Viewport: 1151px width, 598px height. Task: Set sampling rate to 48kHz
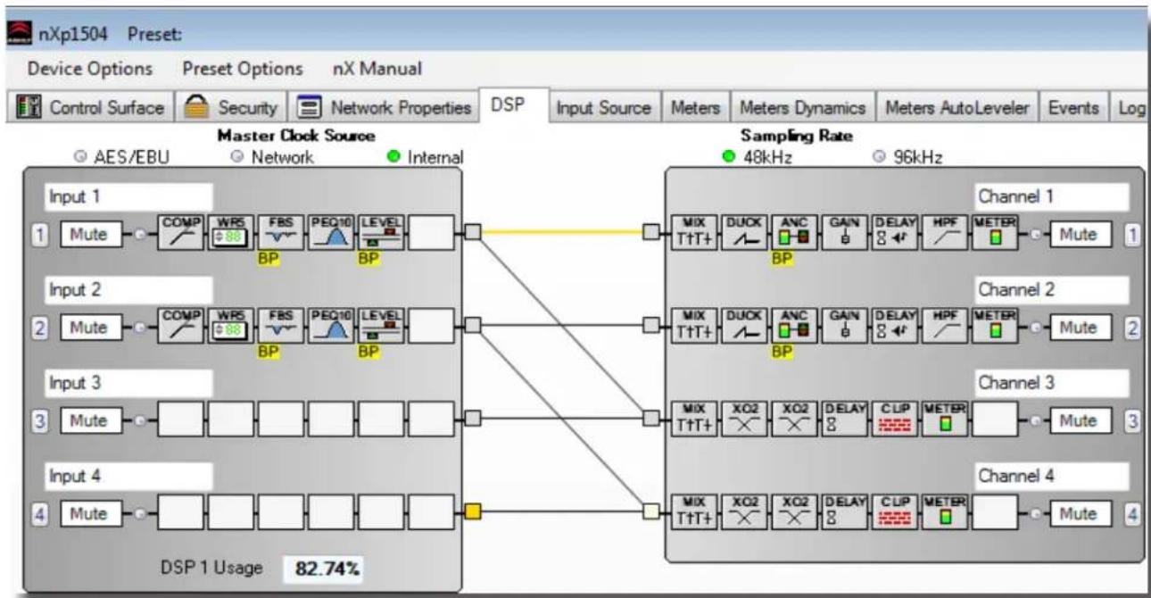pyautogui.click(x=758, y=156)
